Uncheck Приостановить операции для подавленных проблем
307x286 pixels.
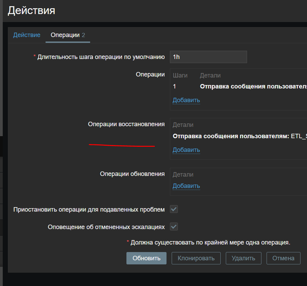[x=174, y=209]
